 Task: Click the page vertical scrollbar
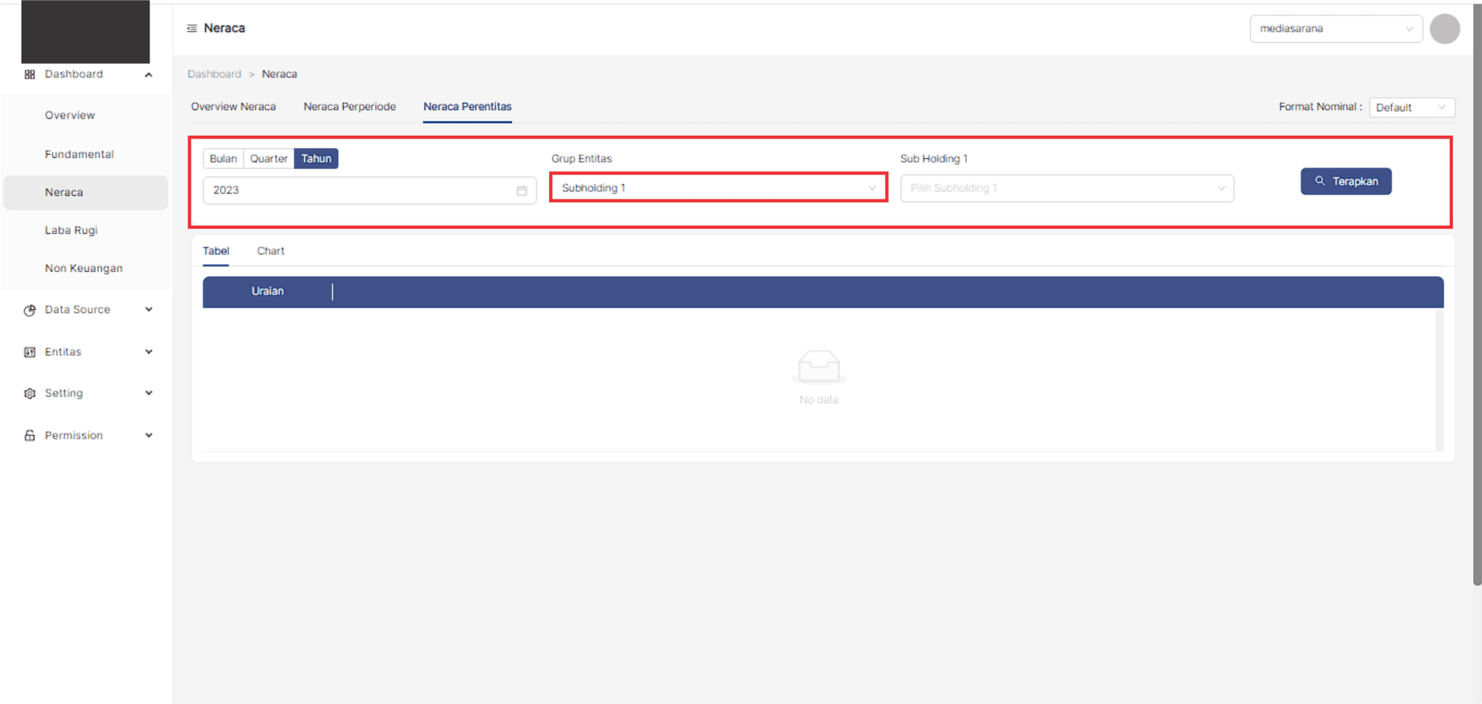pyautogui.click(x=1477, y=296)
